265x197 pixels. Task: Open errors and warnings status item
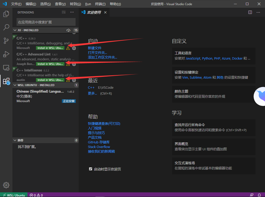(x=36, y=195)
